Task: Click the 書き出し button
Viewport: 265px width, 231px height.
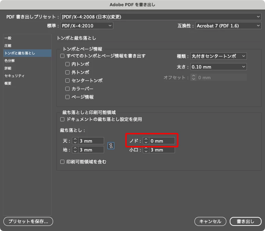Action: (245, 221)
